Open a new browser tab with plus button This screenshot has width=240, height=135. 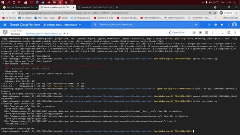click(117, 7)
